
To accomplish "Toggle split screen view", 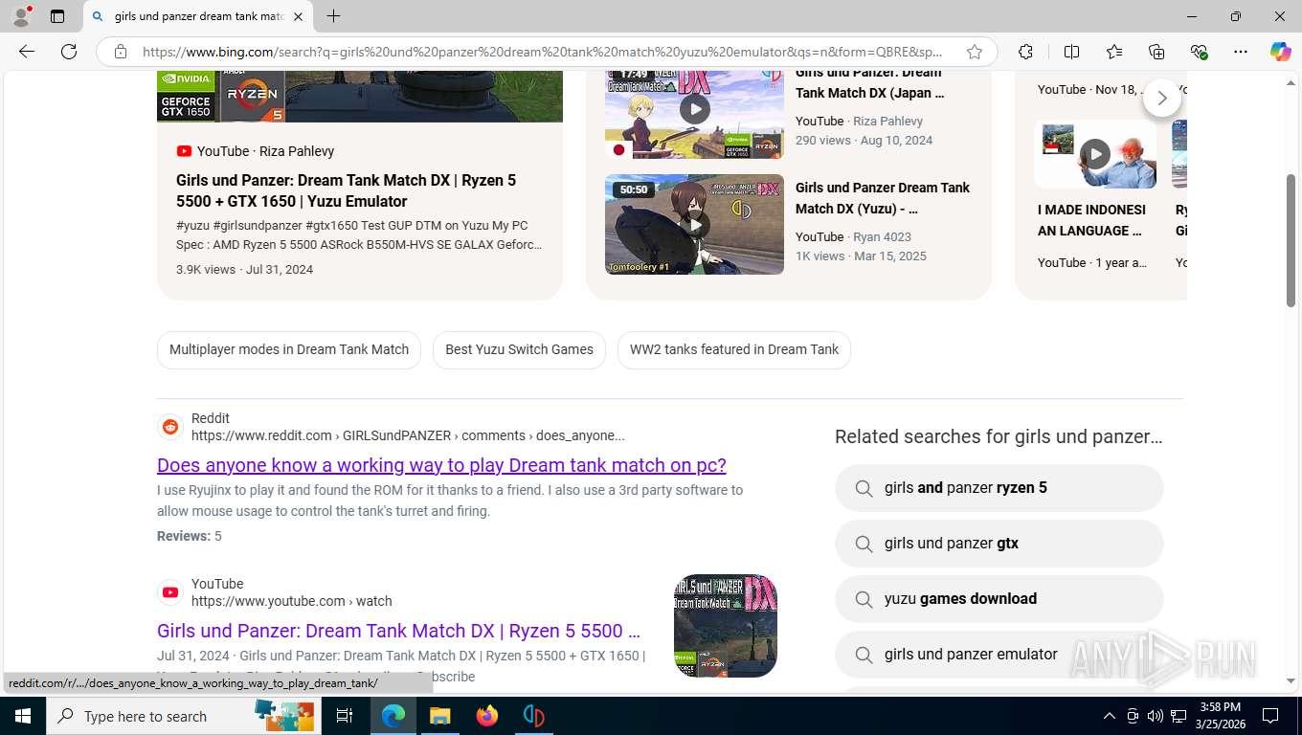I will pos(1071,52).
